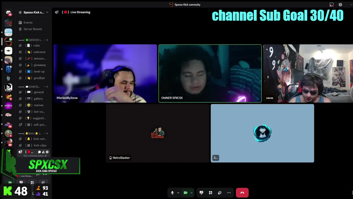Add channel to CHATS category
The height and width of the screenshot is (199, 353).
[x=47, y=87]
